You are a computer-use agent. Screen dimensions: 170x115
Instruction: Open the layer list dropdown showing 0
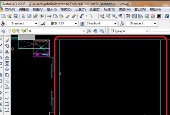click(x=84, y=31)
